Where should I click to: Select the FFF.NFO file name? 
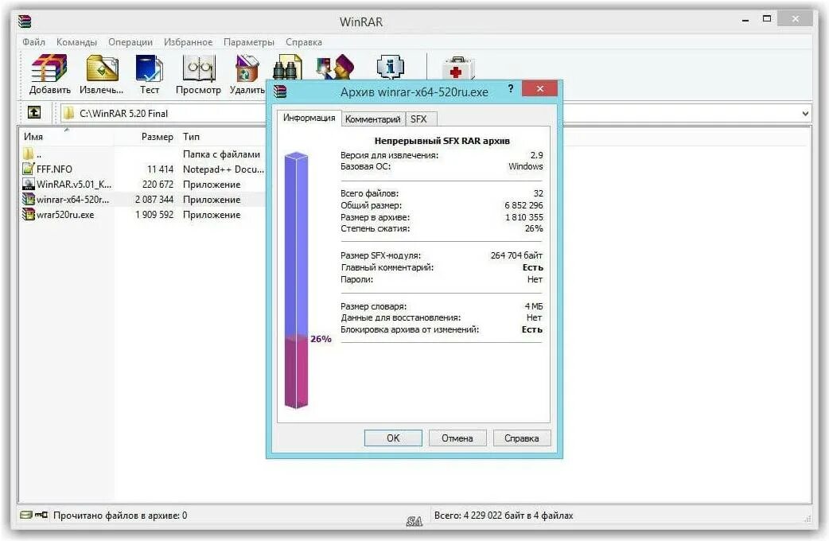click(x=54, y=169)
